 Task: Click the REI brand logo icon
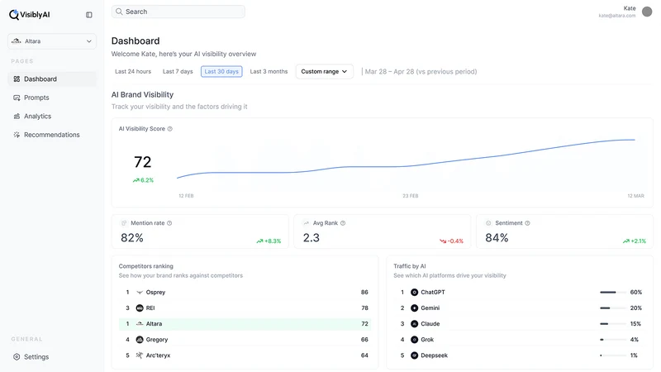tap(140, 308)
